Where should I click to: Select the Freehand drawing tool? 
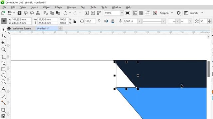pos(3,57)
